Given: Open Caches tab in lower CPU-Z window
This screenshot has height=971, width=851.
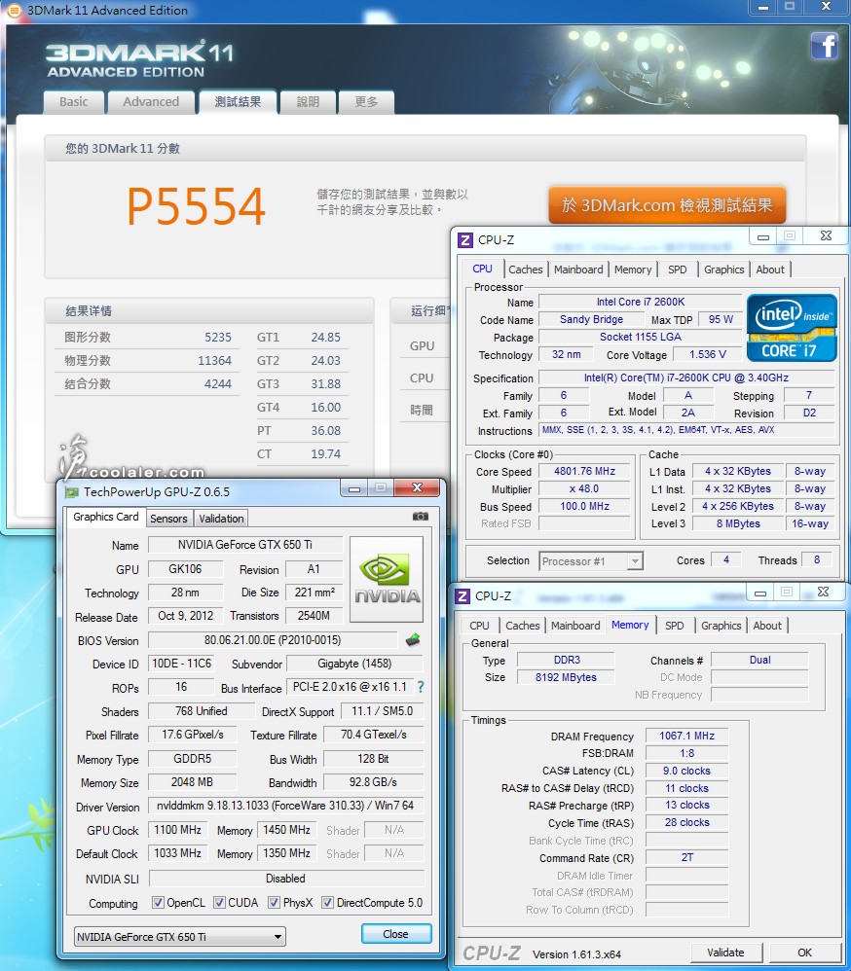Looking at the screenshot, I should point(523,626).
